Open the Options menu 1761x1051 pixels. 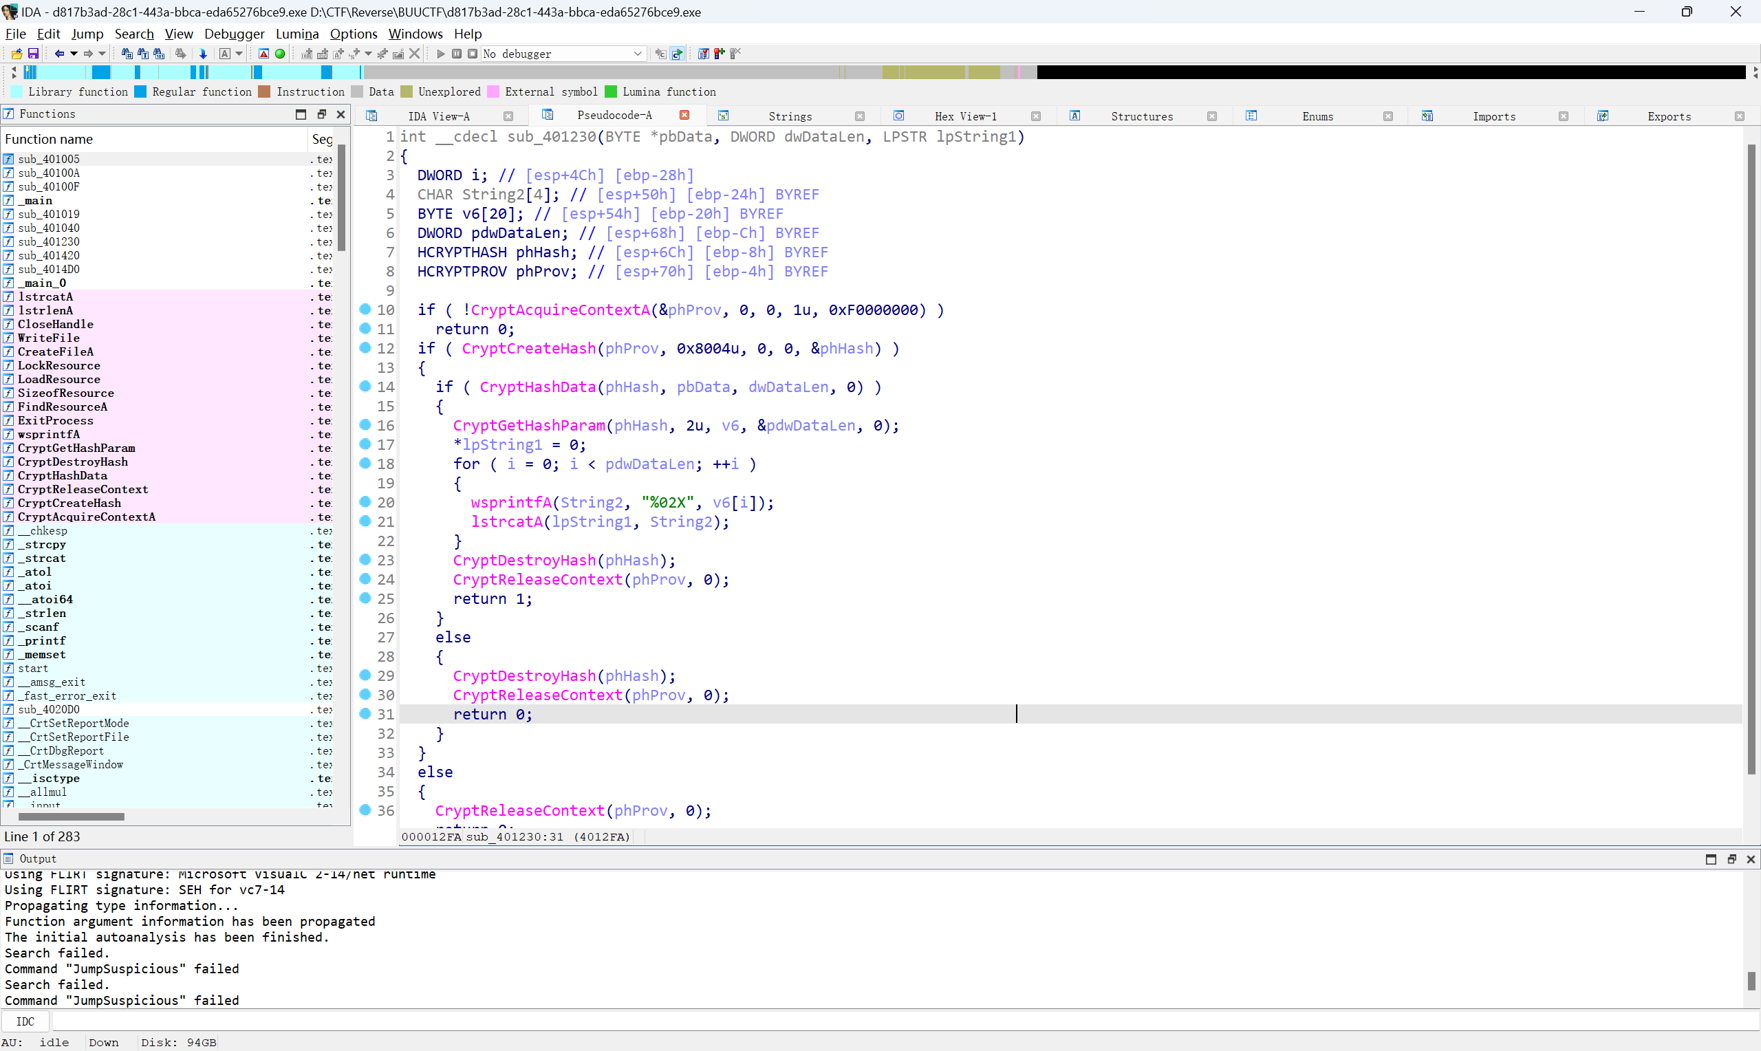(x=354, y=33)
